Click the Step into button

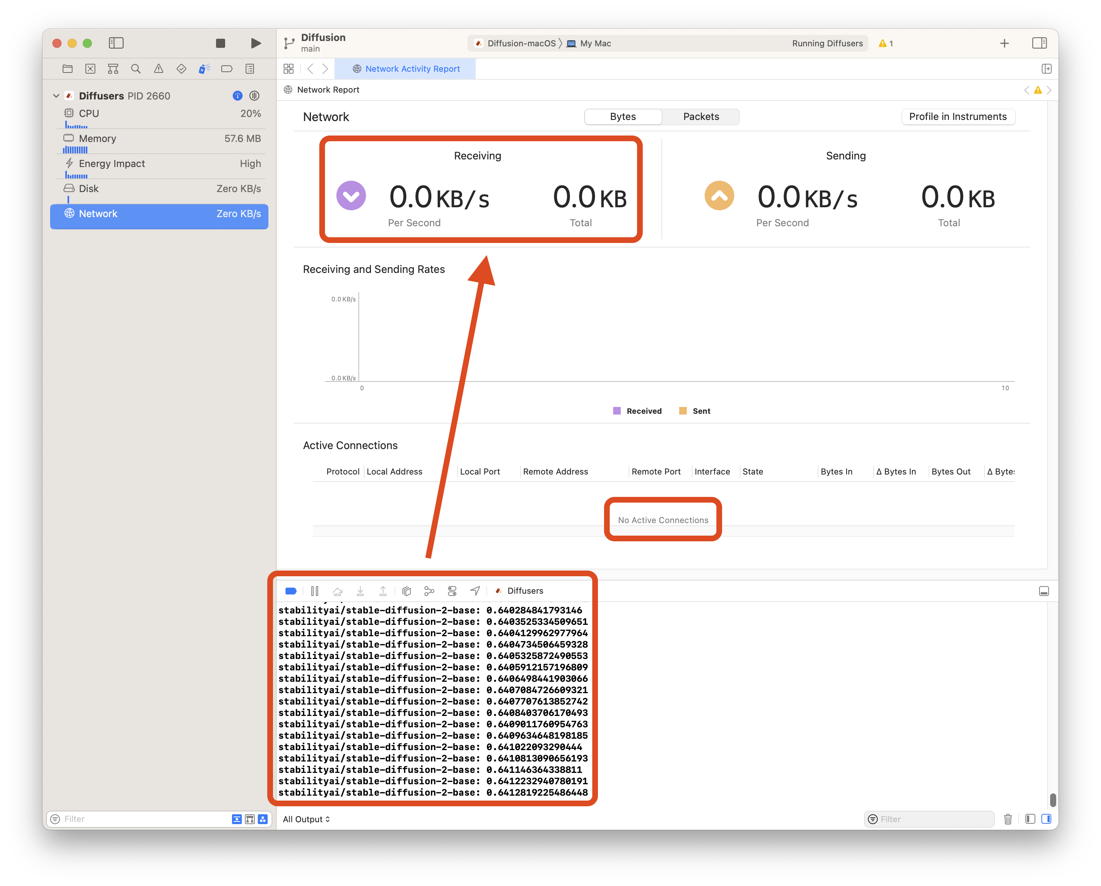pyautogui.click(x=360, y=591)
